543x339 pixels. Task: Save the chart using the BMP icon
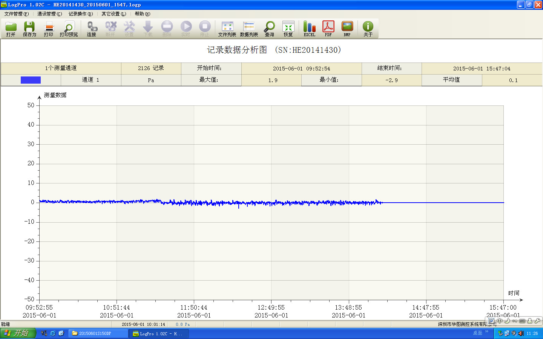347,29
